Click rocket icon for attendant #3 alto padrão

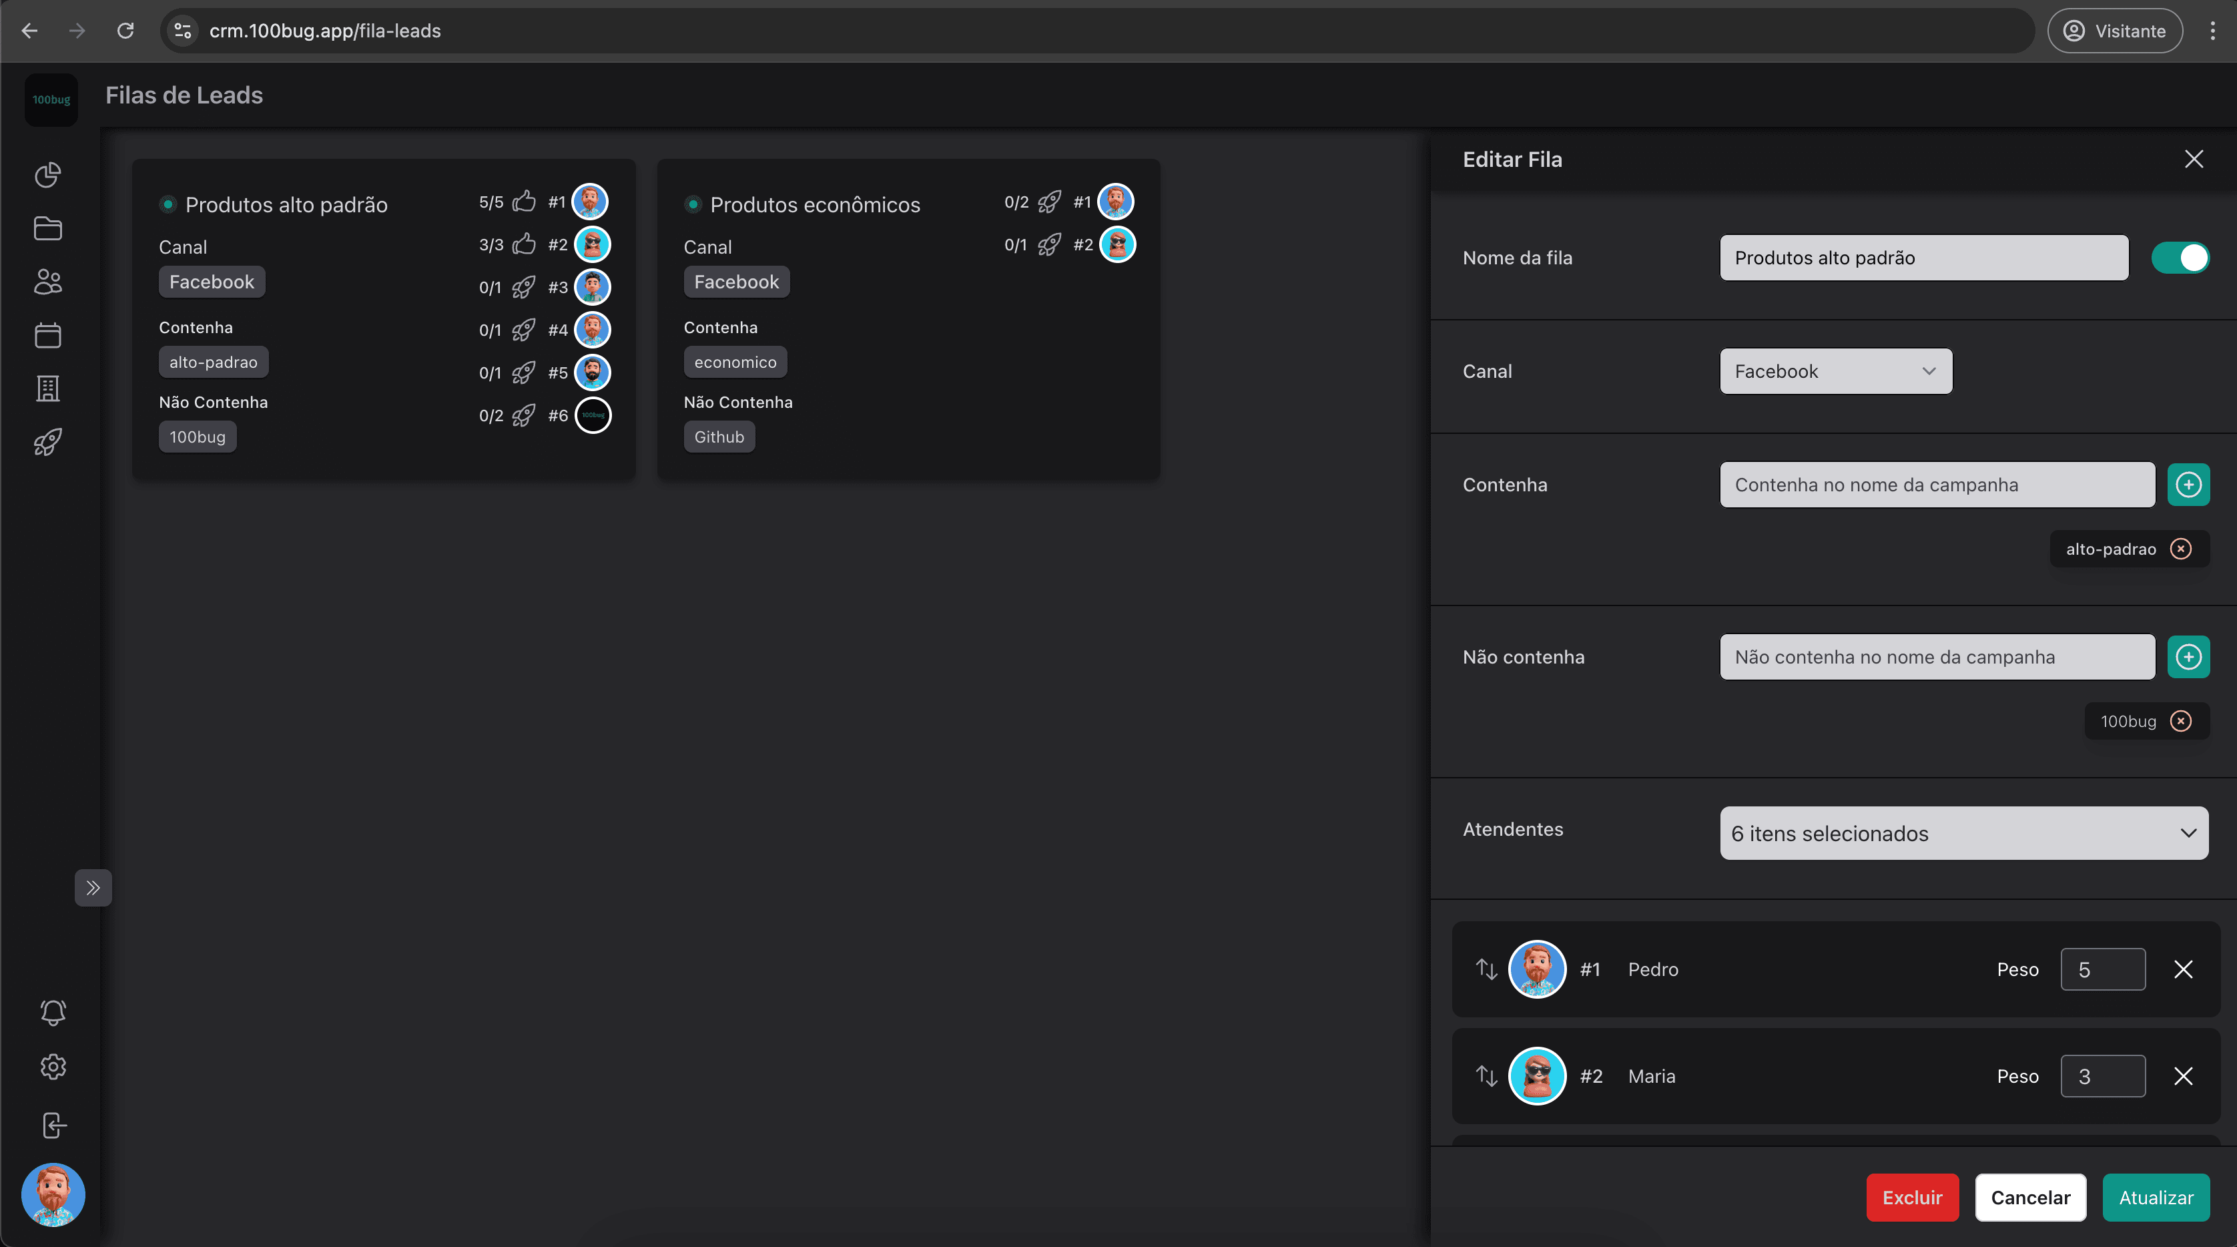coord(524,288)
